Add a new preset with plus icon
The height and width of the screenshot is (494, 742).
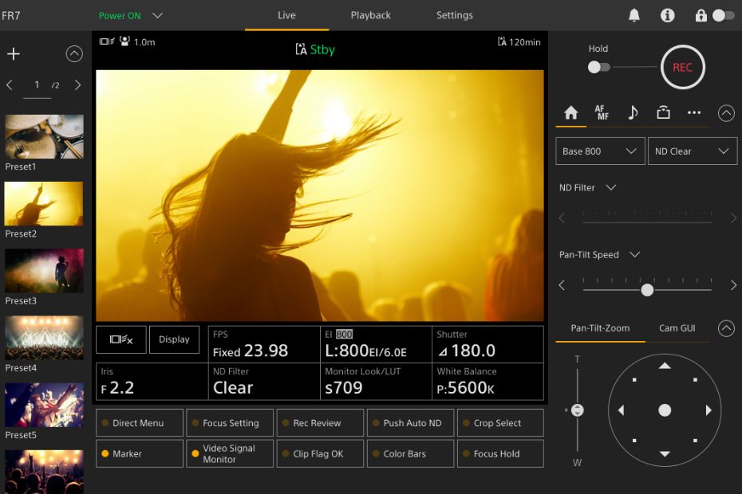[x=13, y=54]
